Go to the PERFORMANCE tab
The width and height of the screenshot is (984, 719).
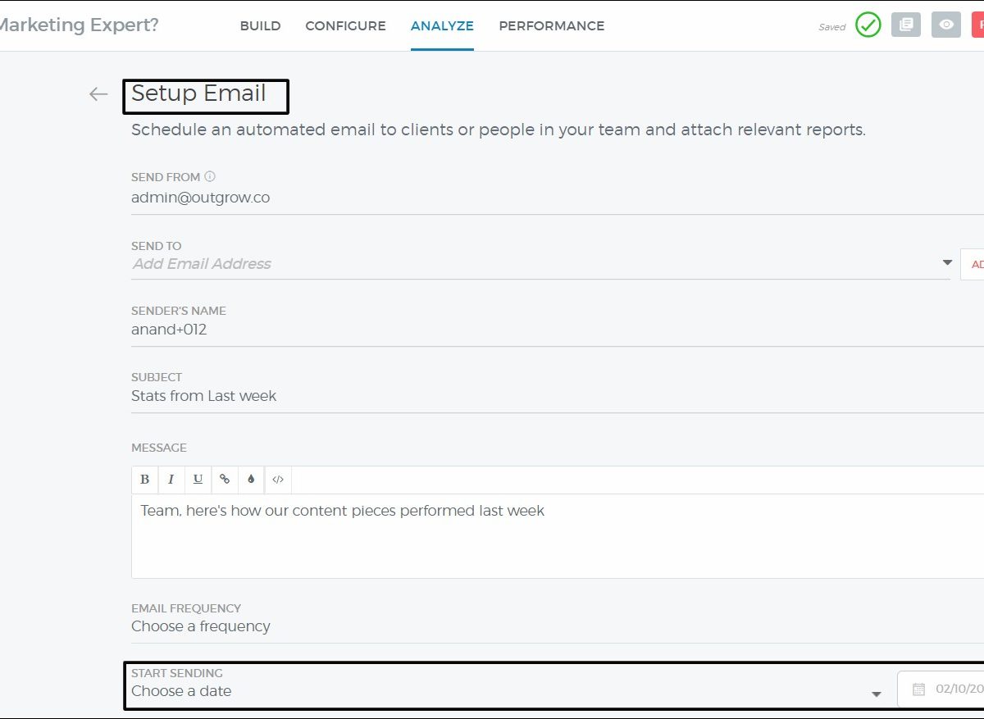(551, 25)
